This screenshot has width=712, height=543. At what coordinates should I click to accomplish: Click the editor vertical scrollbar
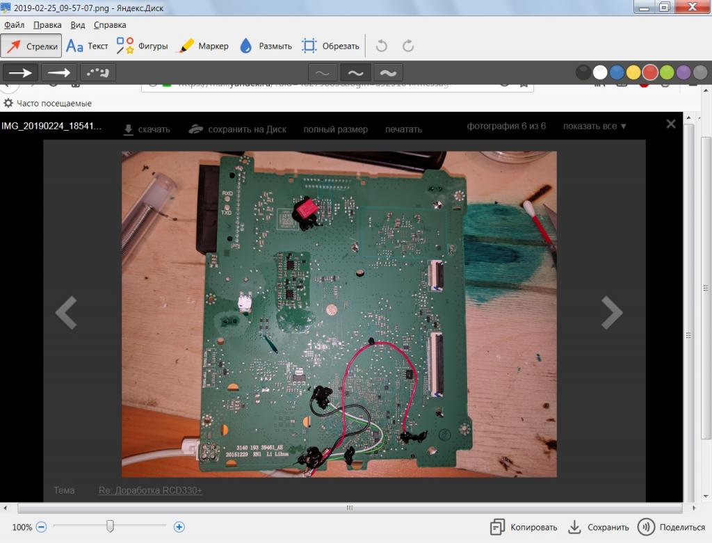tap(706, 288)
